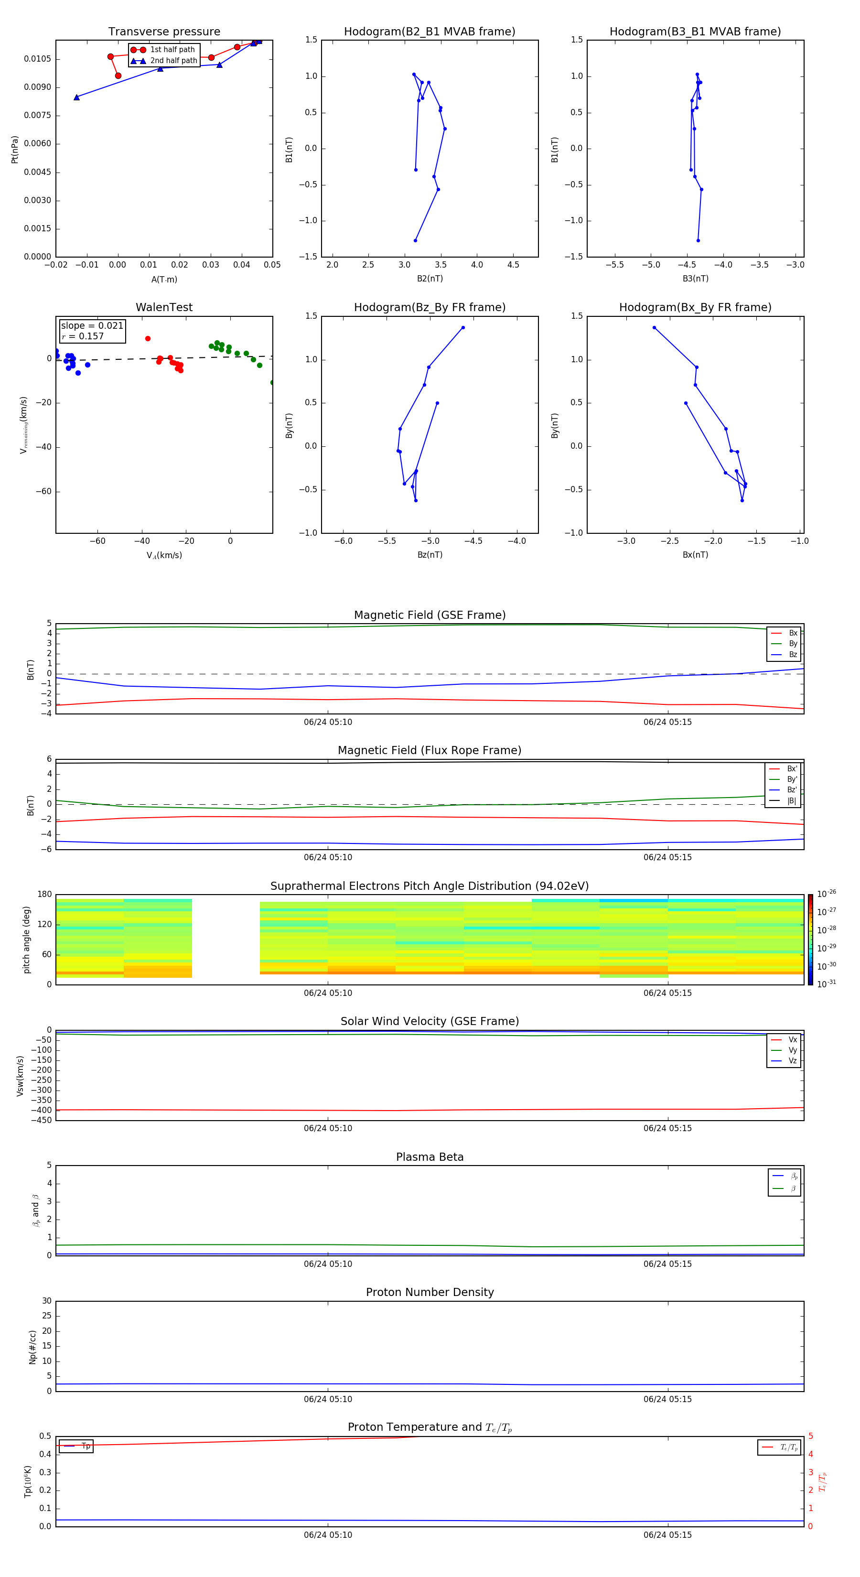Click the 'Bx(nT)' hodogram x-axis label
860x1577 pixels.
(695, 555)
